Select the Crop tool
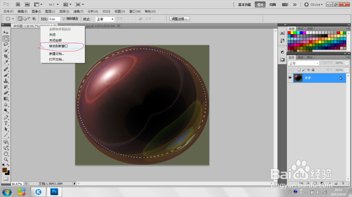Viewport: 352px width, 197px height. (x=6, y=56)
